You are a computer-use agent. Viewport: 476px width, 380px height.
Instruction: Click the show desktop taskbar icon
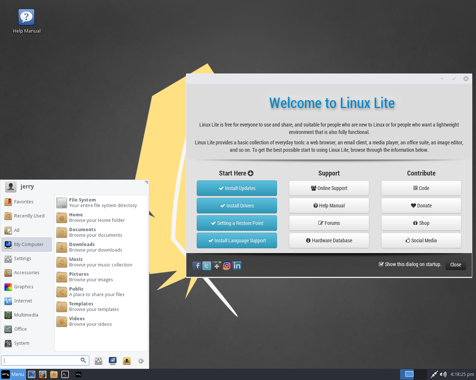pos(32,374)
